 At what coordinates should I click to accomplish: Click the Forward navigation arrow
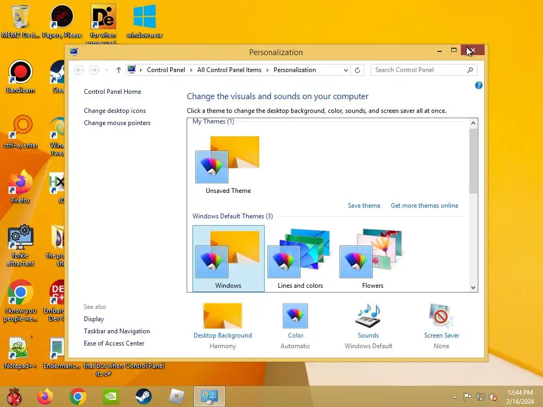94,70
